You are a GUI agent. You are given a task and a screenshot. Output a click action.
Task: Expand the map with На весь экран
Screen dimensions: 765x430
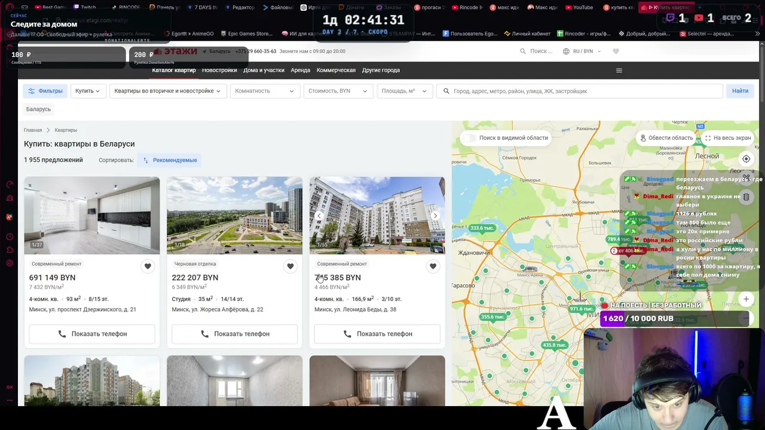727,138
